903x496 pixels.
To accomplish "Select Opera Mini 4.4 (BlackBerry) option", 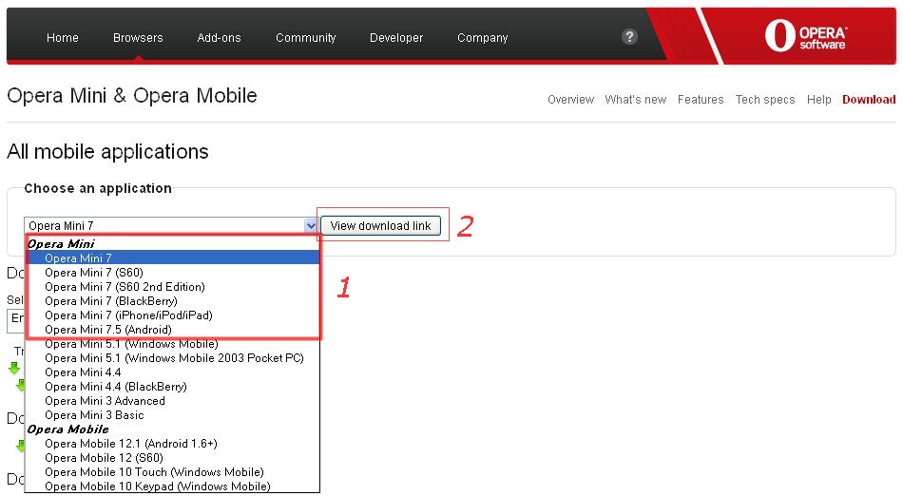I will [173, 387].
